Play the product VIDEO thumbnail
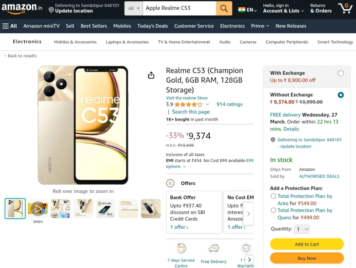This screenshot has width=356, height=268. (x=38, y=209)
